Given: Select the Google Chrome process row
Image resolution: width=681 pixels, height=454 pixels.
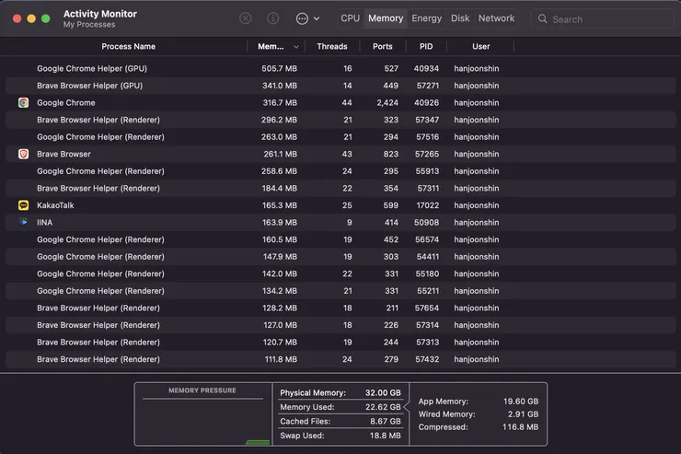Looking at the screenshot, I should [x=340, y=102].
